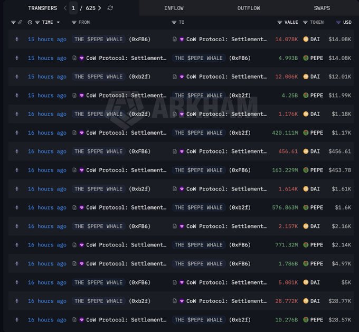Click PEPE token icon on 163.229M row
The width and height of the screenshot is (359, 332).
coord(306,170)
